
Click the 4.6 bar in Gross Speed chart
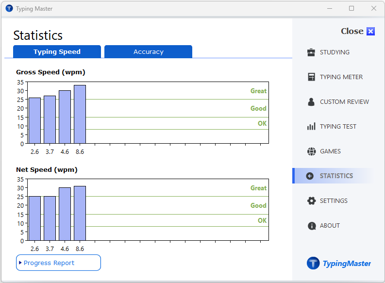point(65,117)
